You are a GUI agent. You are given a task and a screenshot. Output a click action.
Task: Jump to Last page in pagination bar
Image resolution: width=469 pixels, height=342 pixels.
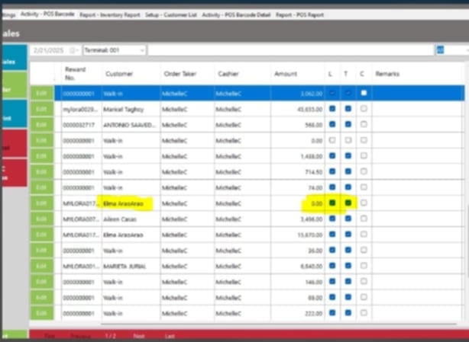pos(170,335)
